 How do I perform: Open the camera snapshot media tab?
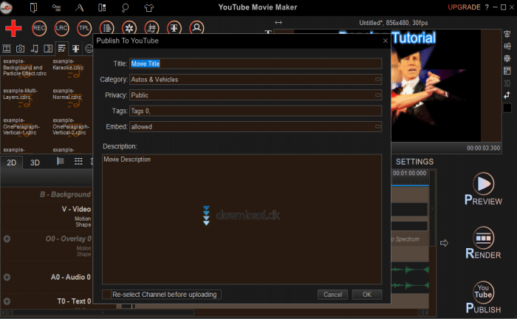pyautogui.click(x=20, y=49)
